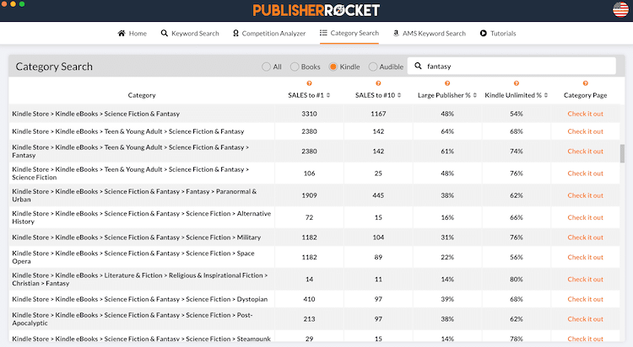
Task: Click the vertical scrollbar thumb
Action: tap(622, 153)
